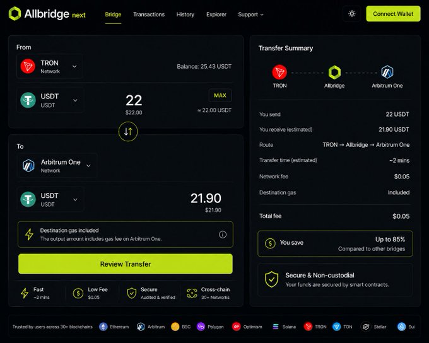Viewport: 429px width, 343px height.
Task: Click the Allbridge icon in Transfer Summary route
Action: (334, 73)
